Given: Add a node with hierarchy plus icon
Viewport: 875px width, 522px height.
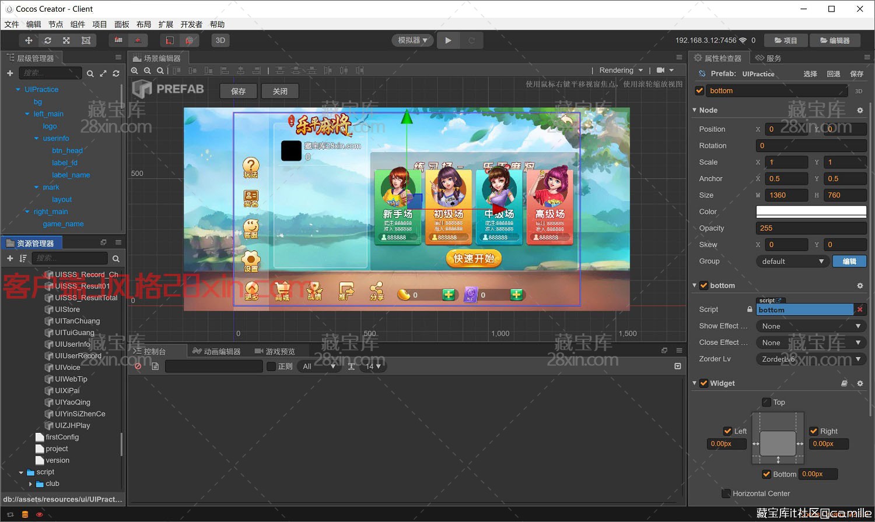Looking at the screenshot, I should tap(10, 73).
